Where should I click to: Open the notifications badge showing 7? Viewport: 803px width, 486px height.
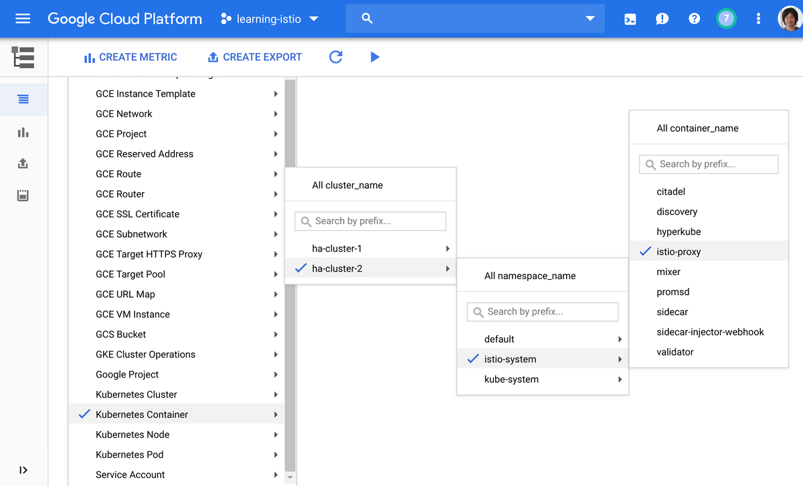click(726, 19)
